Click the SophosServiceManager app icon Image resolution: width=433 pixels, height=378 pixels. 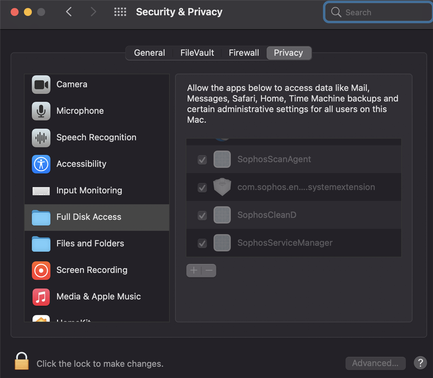pyautogui.click(x=222, y=243)
